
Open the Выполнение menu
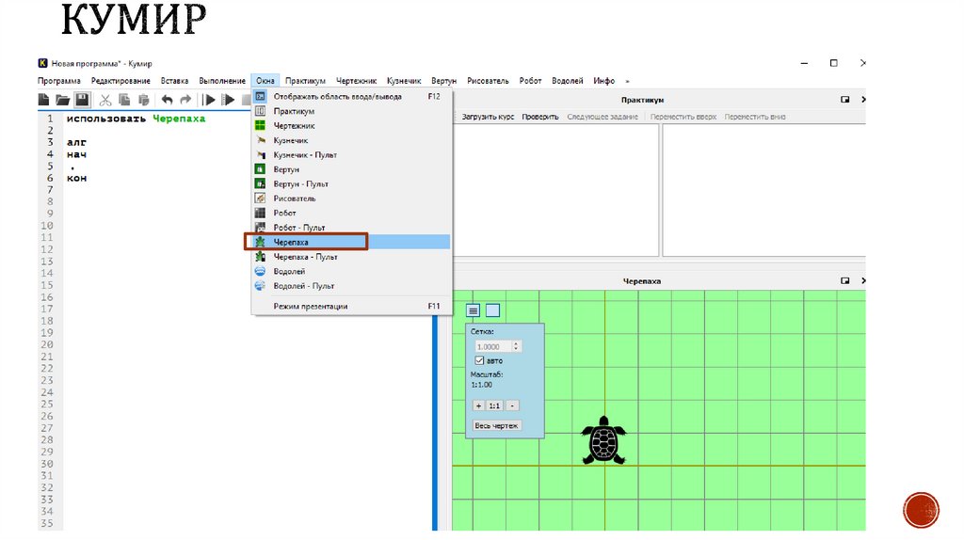coord(222,81)
